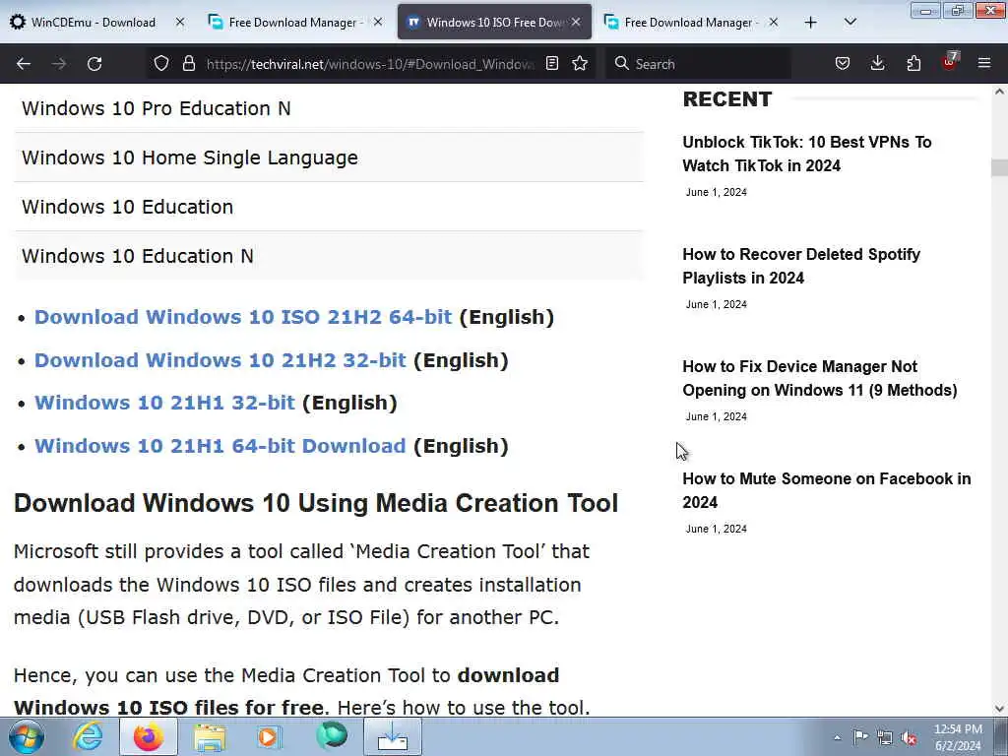This screenshot has width=1008, height=756.
Task: Go back to the previous page
Action: [24, 64]
